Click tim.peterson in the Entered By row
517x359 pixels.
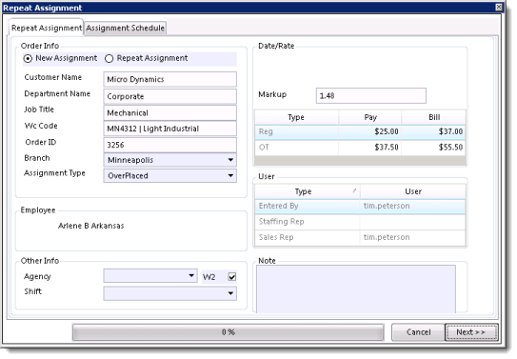(387, 206)
